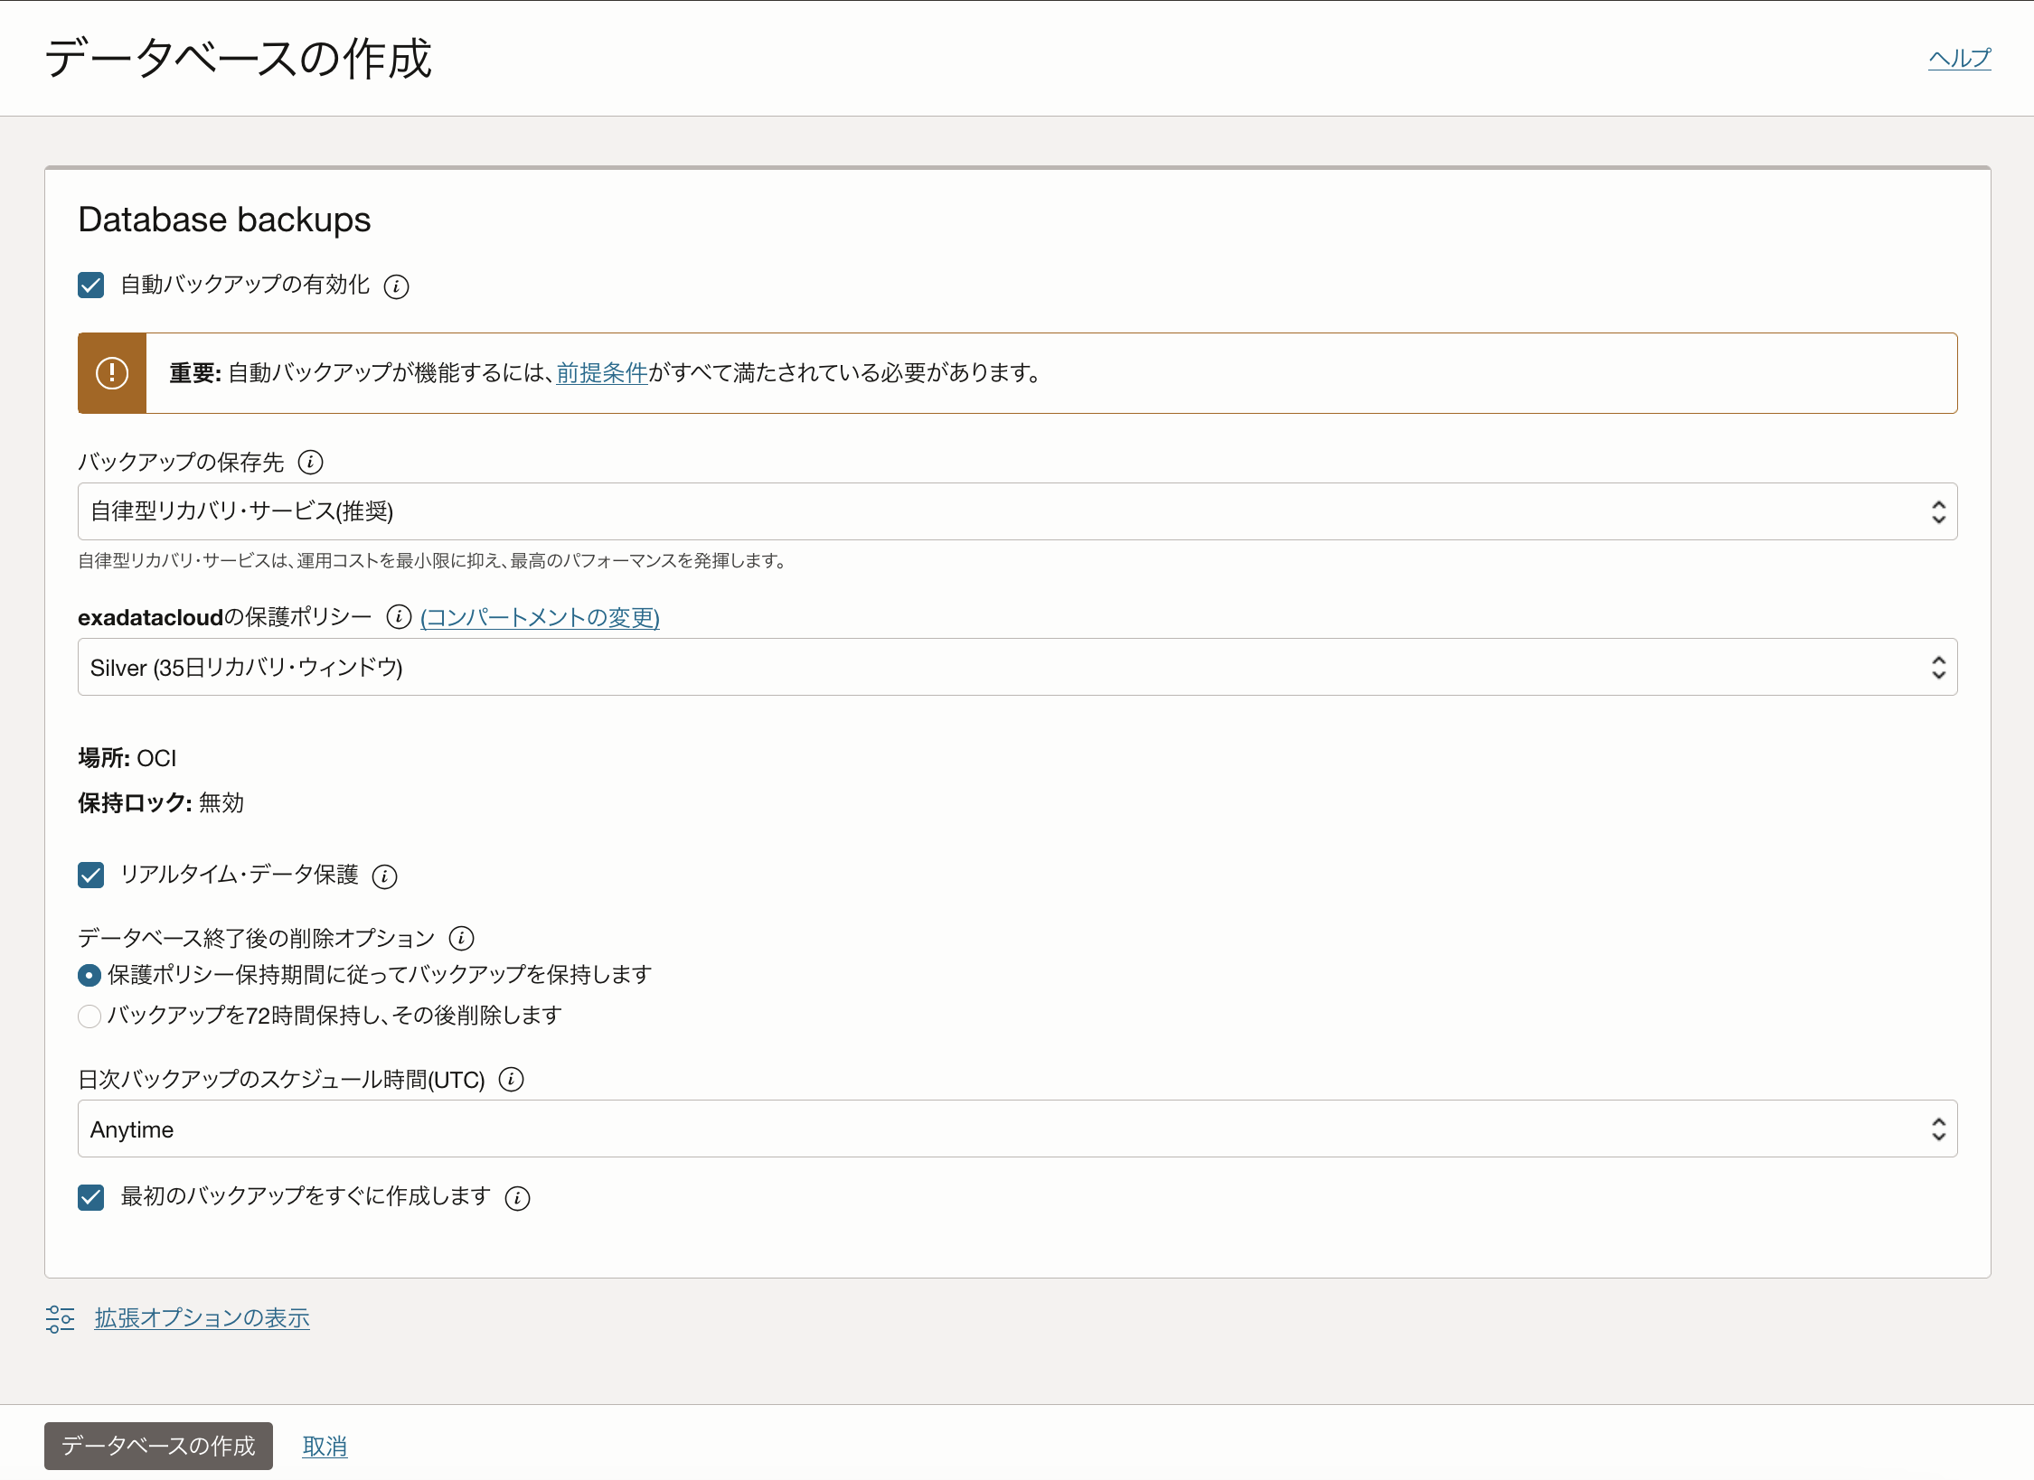
Task: Uncheck 自動バックアップの有効化 checkbox
Action: pyautogui.click(x=90, y=286)
